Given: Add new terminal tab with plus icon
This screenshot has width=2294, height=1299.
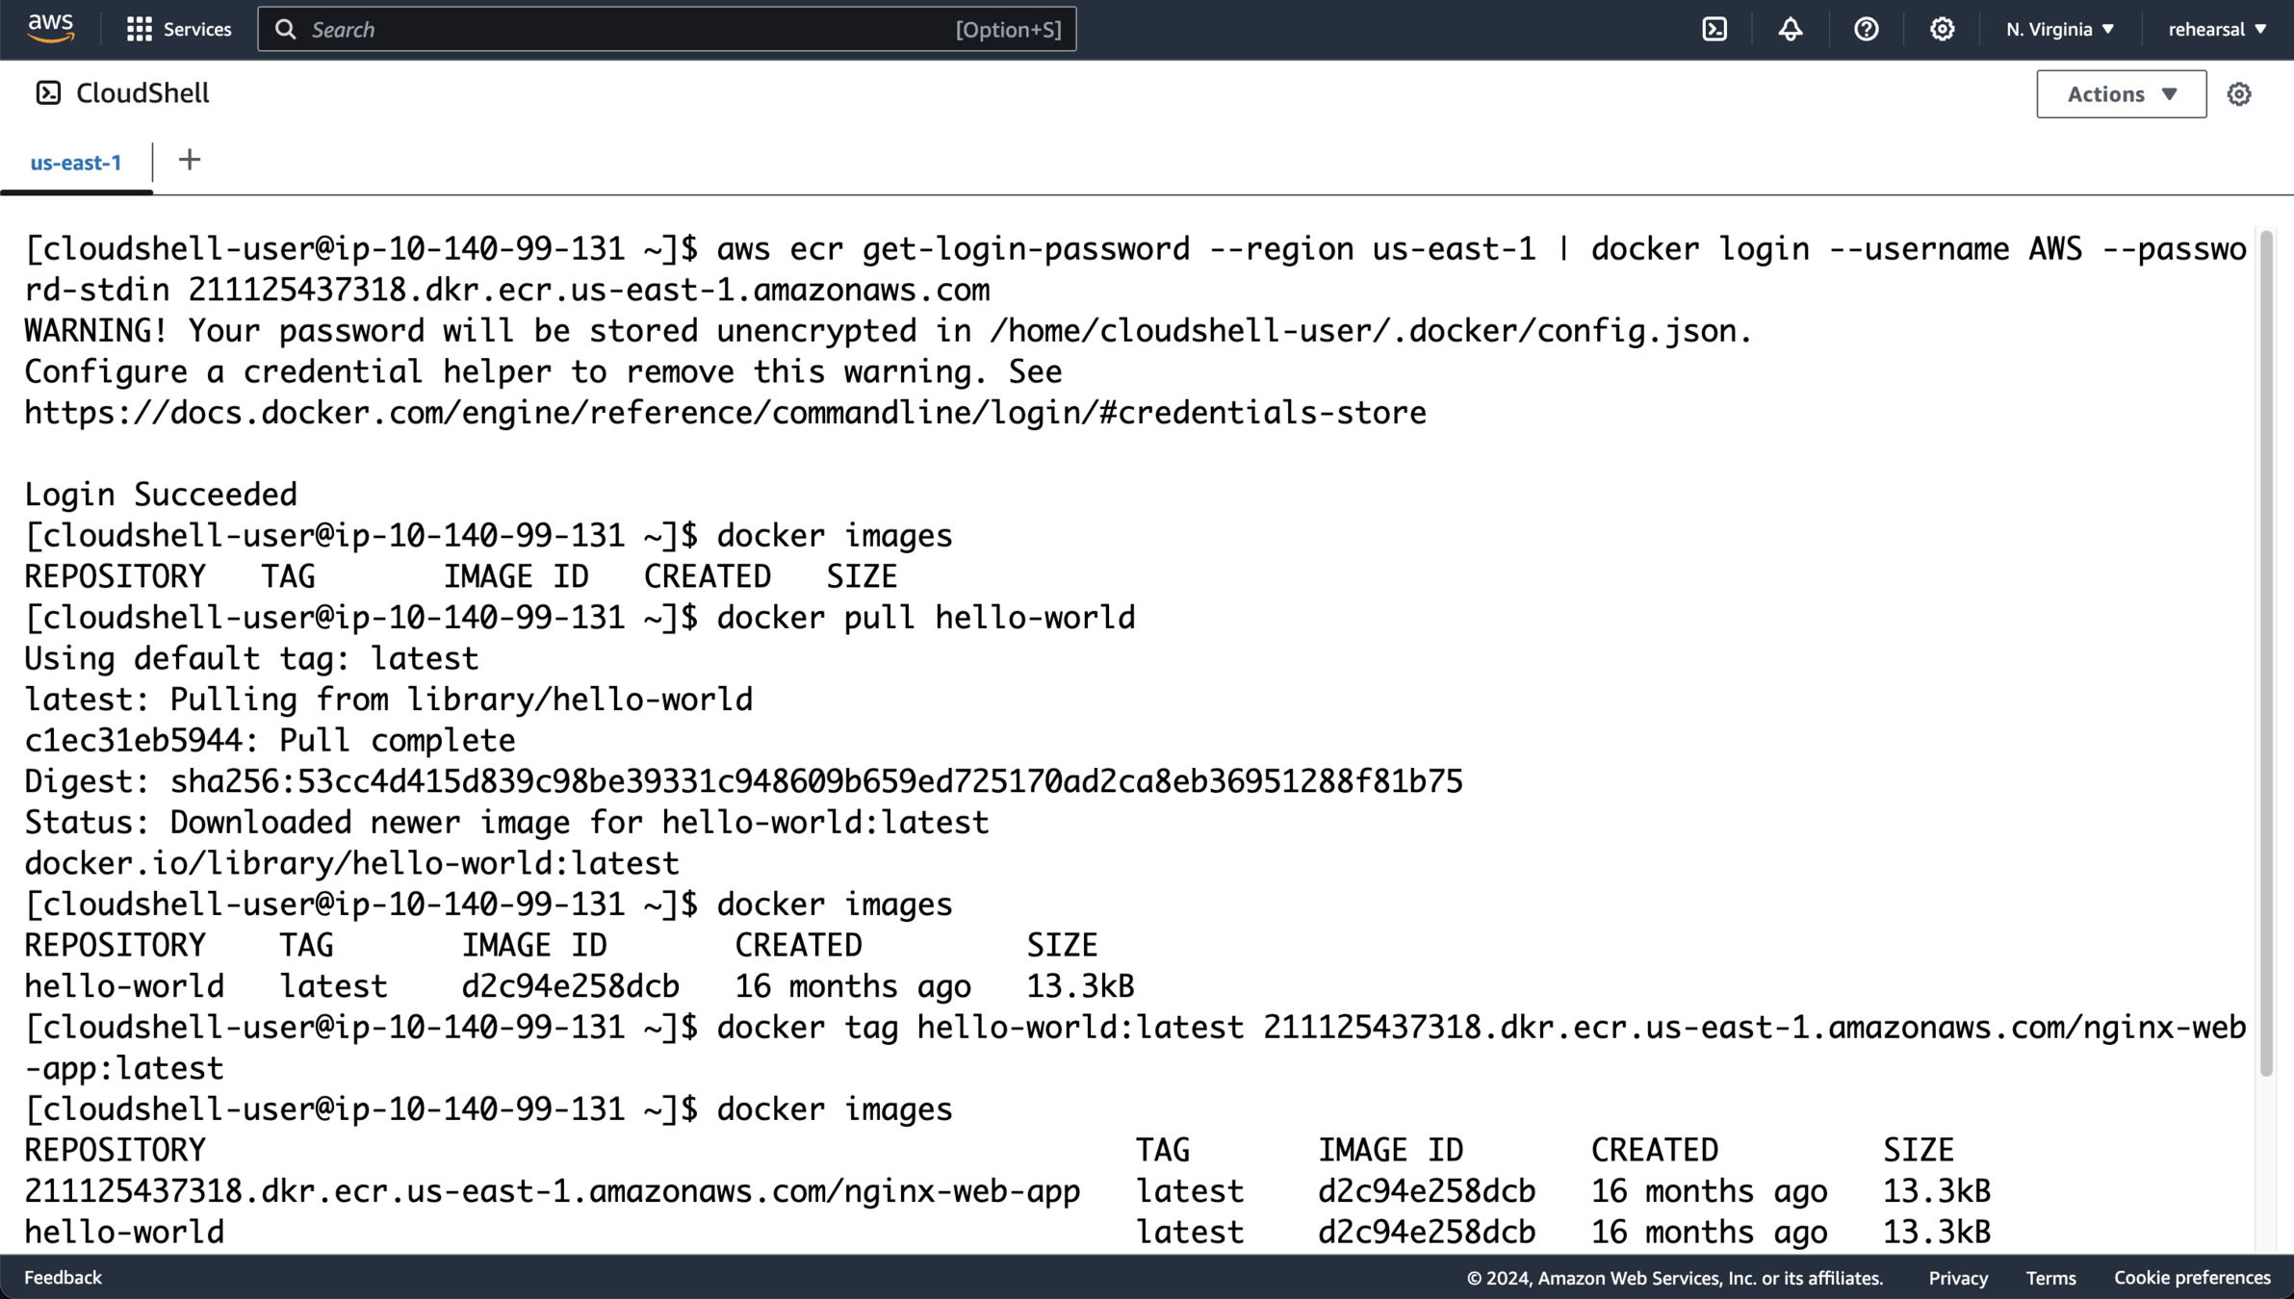Looking at the screenshot, I should tap(190, 160).
